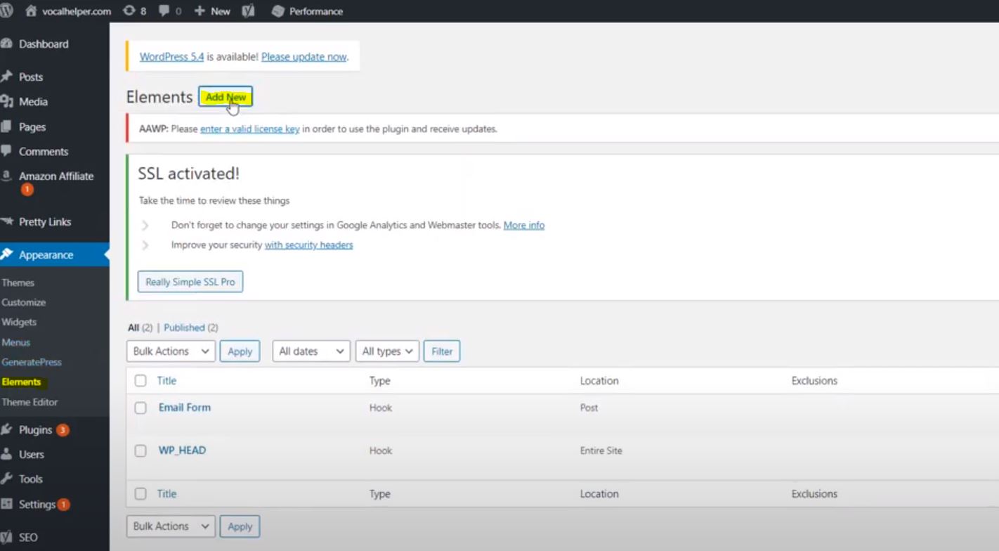Open the All dates dropdown
This screenshot has height=551, width=999.
[311, 351]
